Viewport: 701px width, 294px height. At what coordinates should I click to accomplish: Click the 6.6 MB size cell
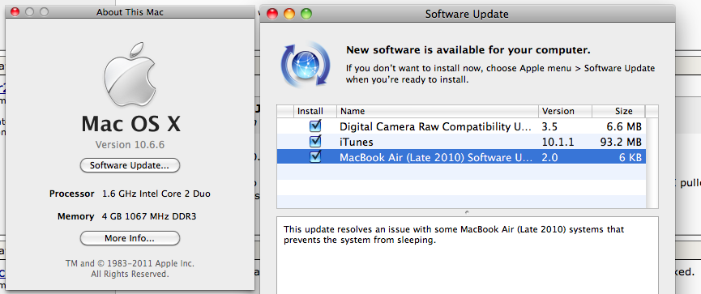tap(625, 127)
